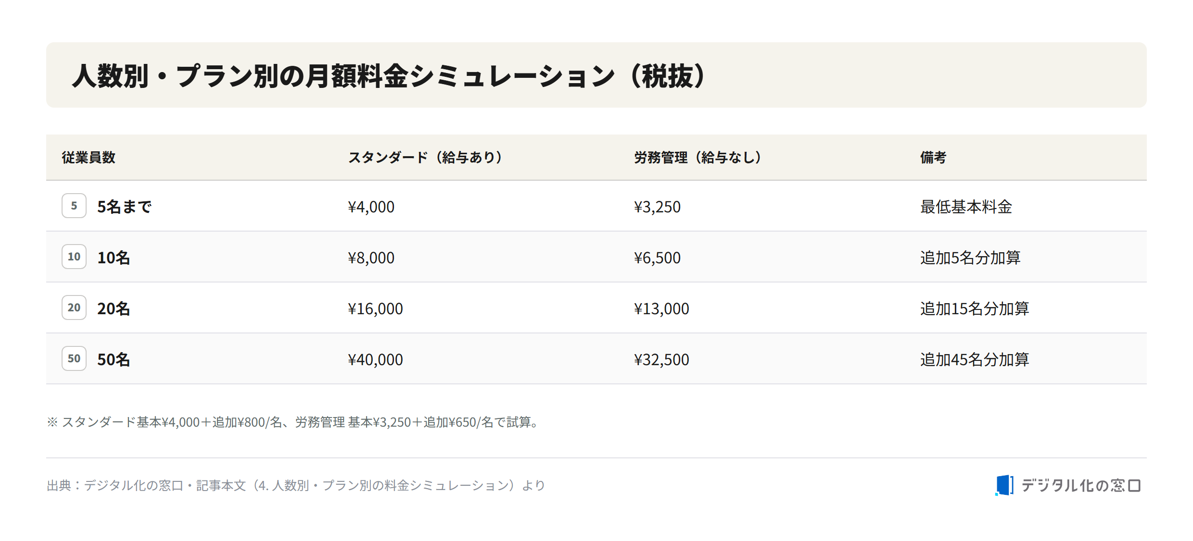The width and height of the screenshot is (1193, 541).
Task: Click the 50 badge icon
Action: pyautogui.click(x=74, y=358)
